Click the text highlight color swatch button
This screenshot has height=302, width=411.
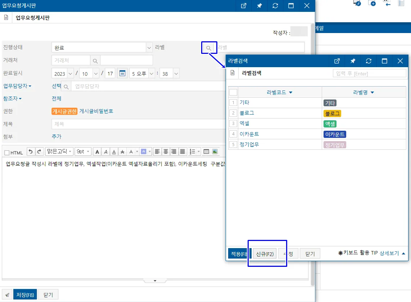point(144,152)
